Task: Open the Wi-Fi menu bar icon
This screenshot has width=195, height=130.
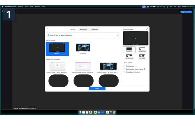Action: tap(175, 7)
